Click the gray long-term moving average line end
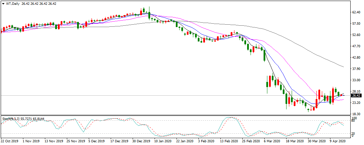 (x=343, y=67)
